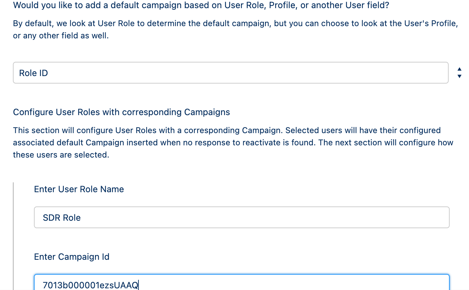
Task: Click the 'By default, we look at User Role' paragraph
Action: 236,30
